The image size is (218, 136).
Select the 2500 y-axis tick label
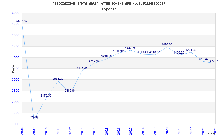16,91
